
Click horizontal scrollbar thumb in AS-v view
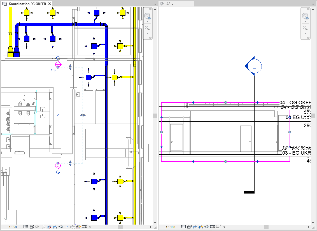[266, 227]
